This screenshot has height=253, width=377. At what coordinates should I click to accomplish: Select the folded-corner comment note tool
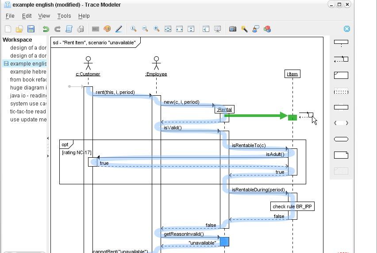pos(341,155)
